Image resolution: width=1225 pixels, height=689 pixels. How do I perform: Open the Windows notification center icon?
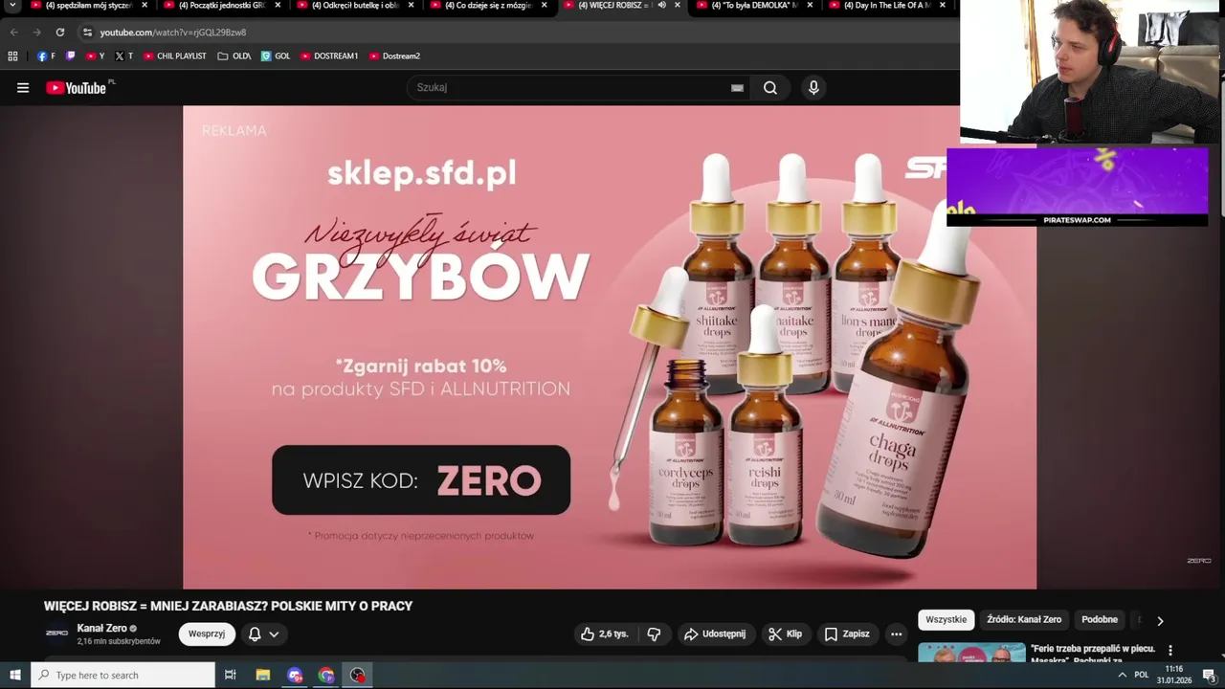coord(1210,676)
